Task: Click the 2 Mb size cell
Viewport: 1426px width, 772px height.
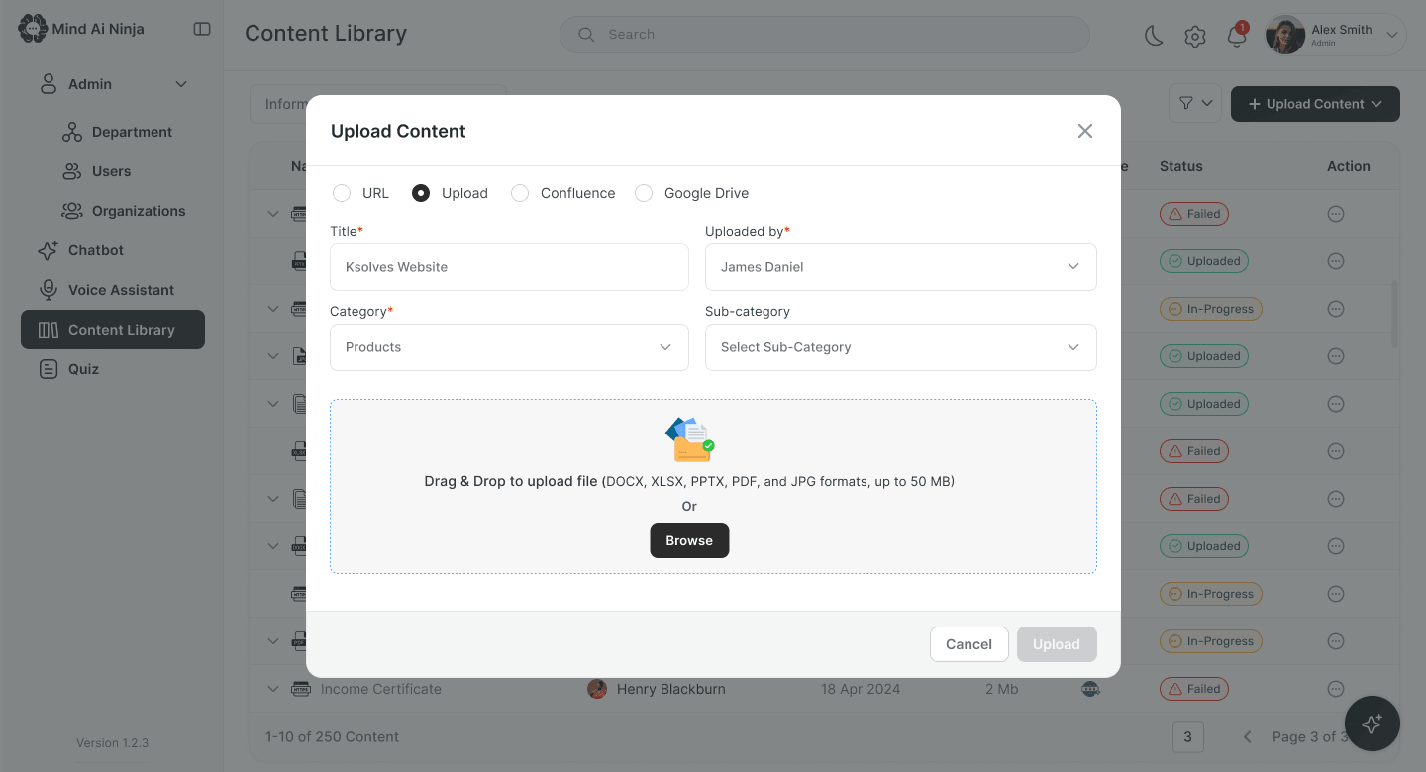Action: pos(1001,689)
